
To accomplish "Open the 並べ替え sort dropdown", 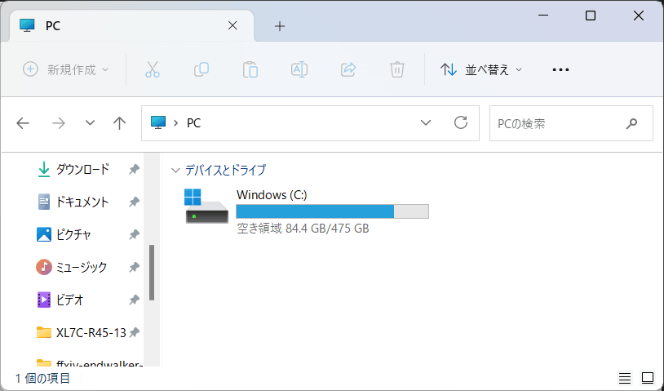I will point(481,69).
